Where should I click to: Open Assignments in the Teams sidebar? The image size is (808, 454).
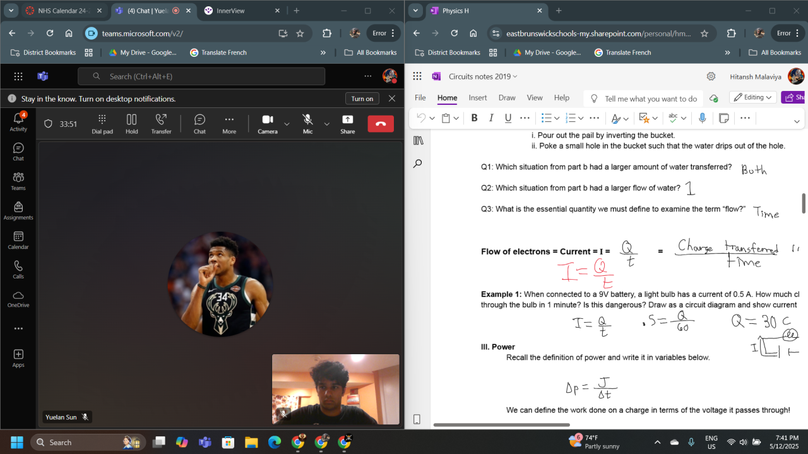[x=18, y=211]
